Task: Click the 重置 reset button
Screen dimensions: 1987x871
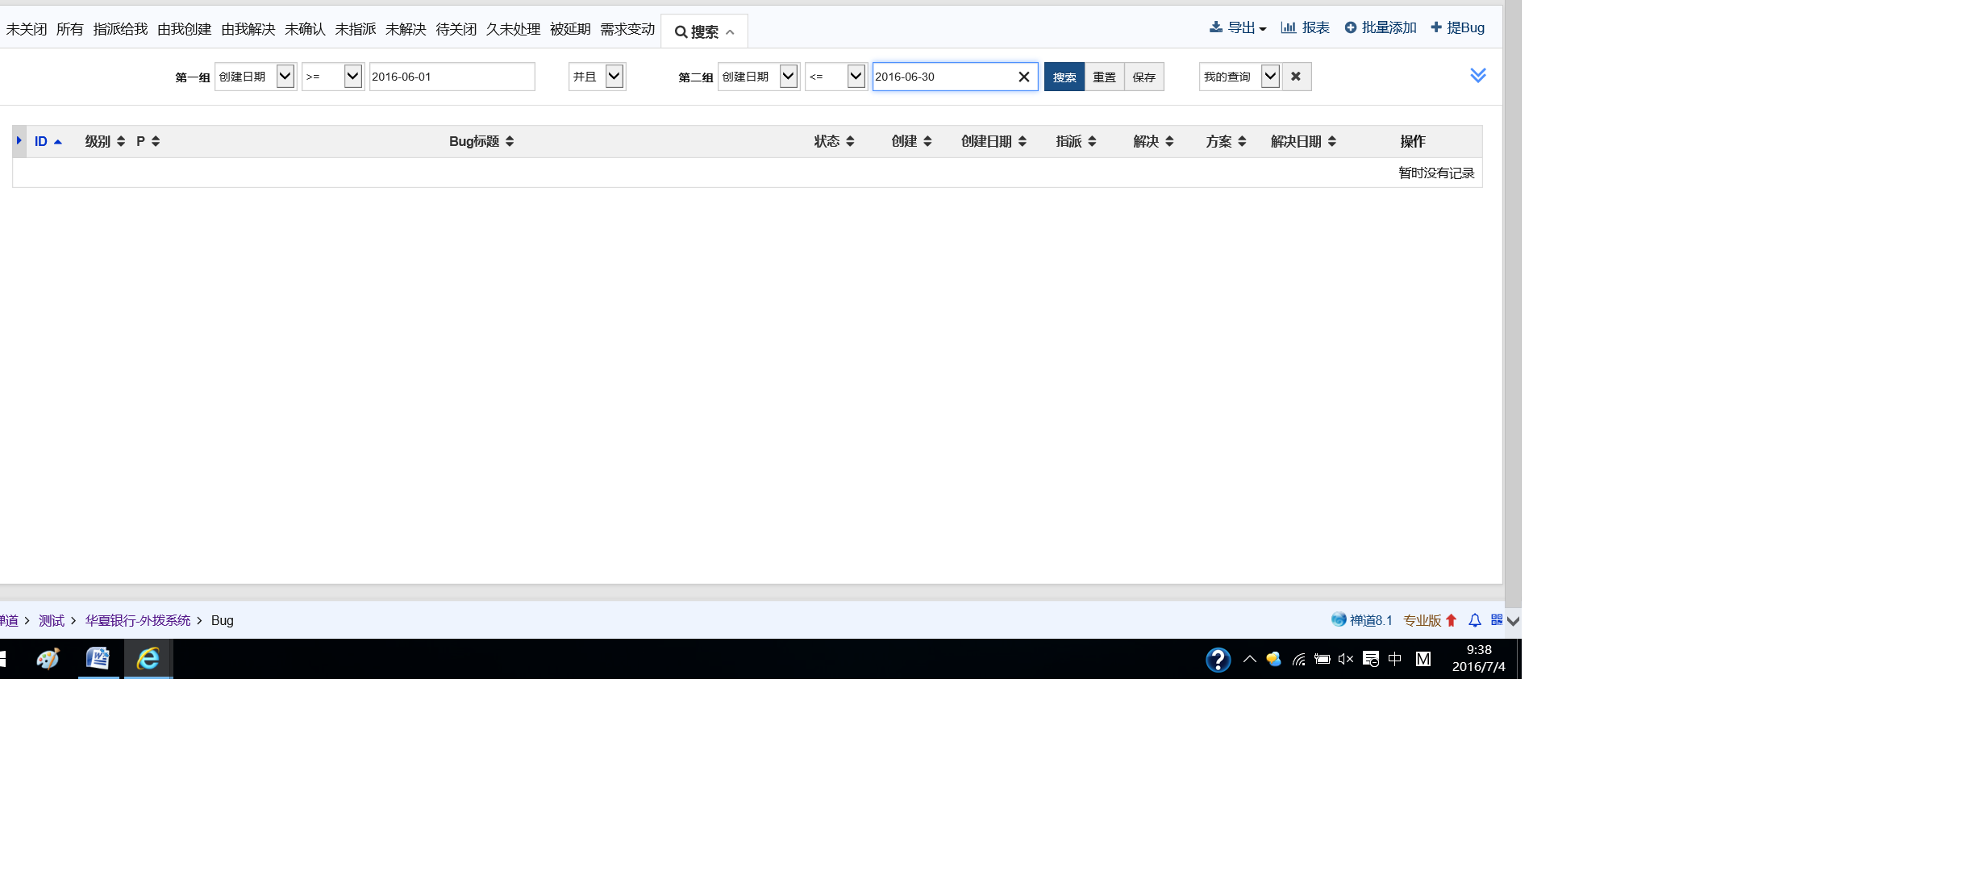Action: (x=1104, y=77)
